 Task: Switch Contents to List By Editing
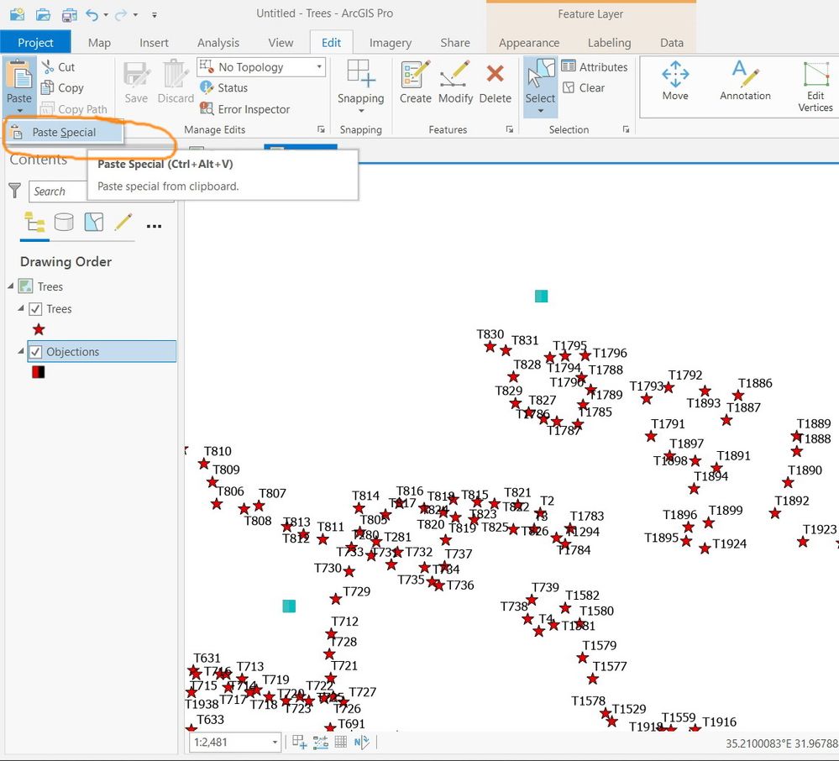pyautogui.click(x=123, y=222)
